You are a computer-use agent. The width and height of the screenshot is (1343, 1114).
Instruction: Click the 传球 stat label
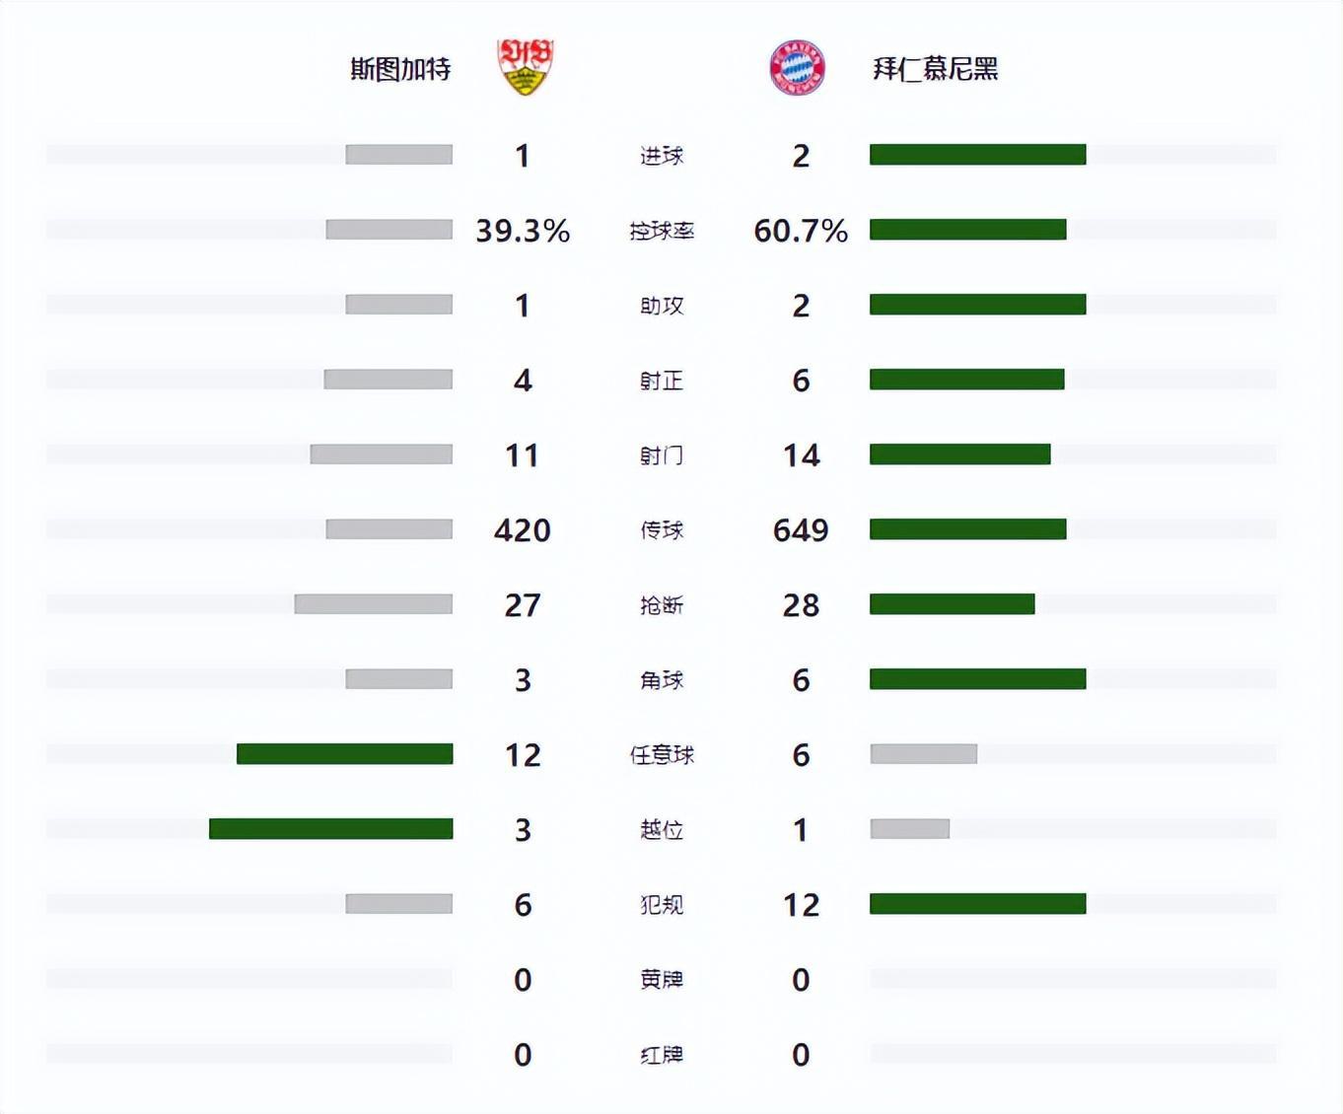(662, 530)
